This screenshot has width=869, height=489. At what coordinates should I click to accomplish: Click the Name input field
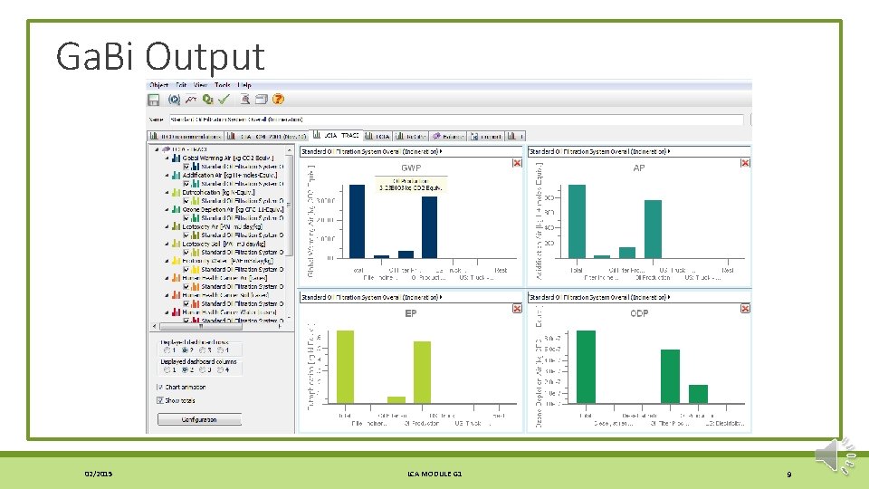point(456,120)
